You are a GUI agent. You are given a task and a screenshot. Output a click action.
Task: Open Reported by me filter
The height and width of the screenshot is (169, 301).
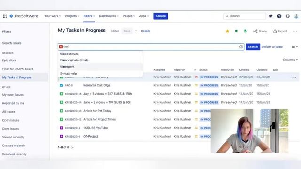13,103
